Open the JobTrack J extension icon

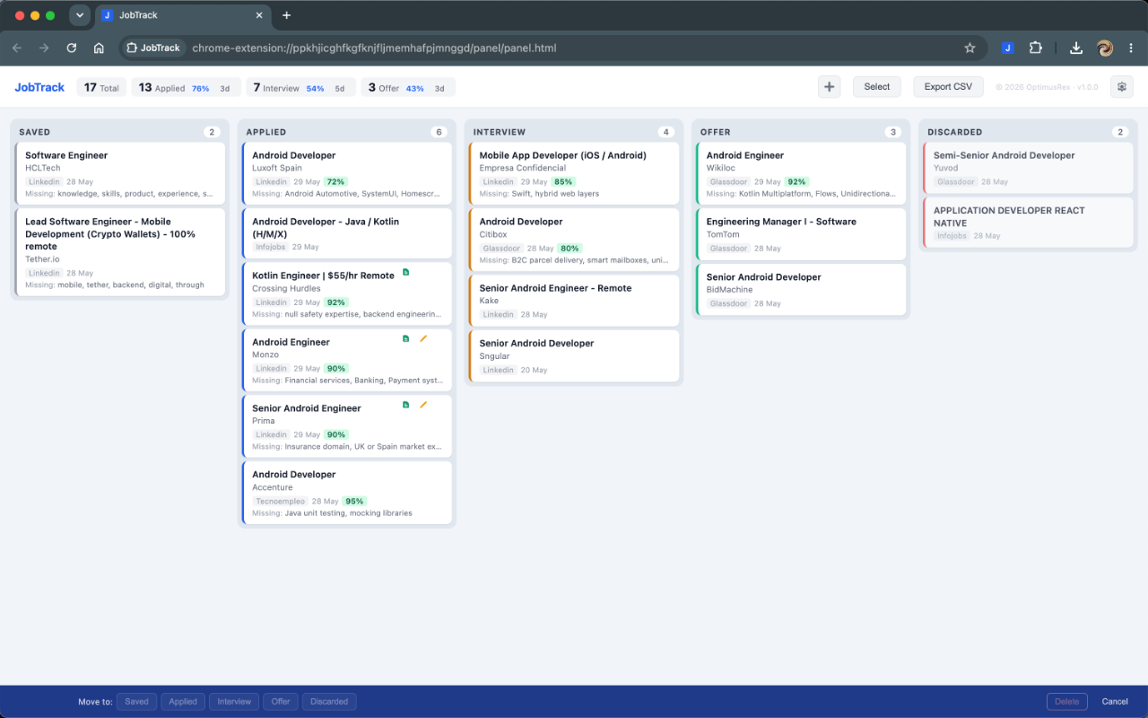[1007, 48]
